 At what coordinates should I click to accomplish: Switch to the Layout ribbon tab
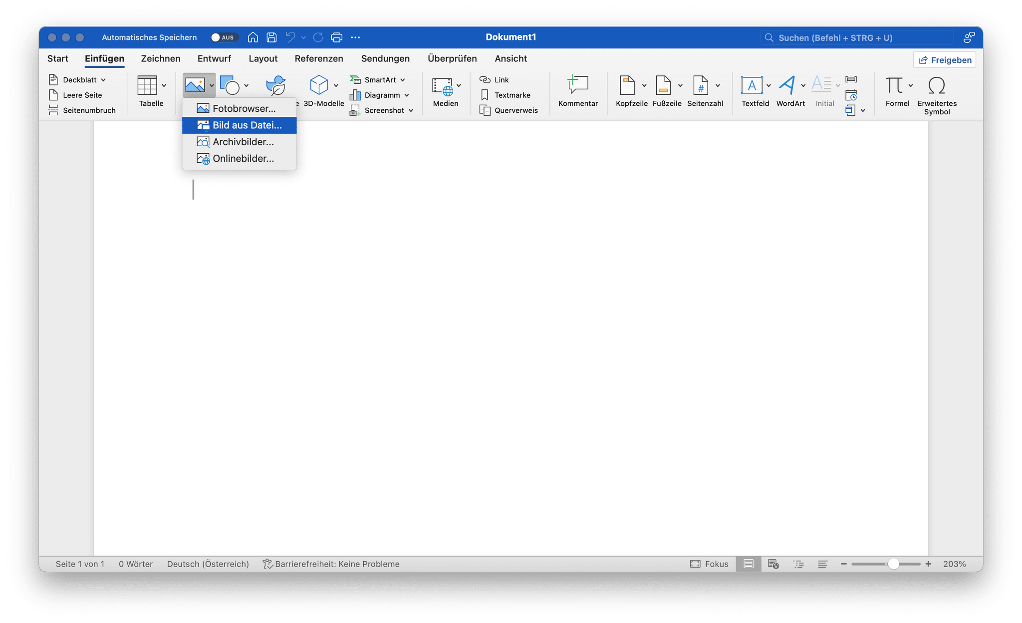[x=263, y=58]
